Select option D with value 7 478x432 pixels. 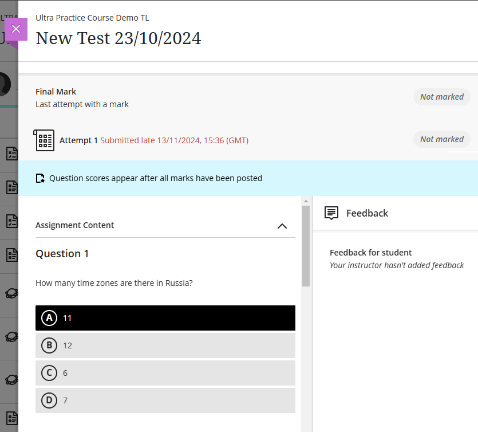[165, 400]
